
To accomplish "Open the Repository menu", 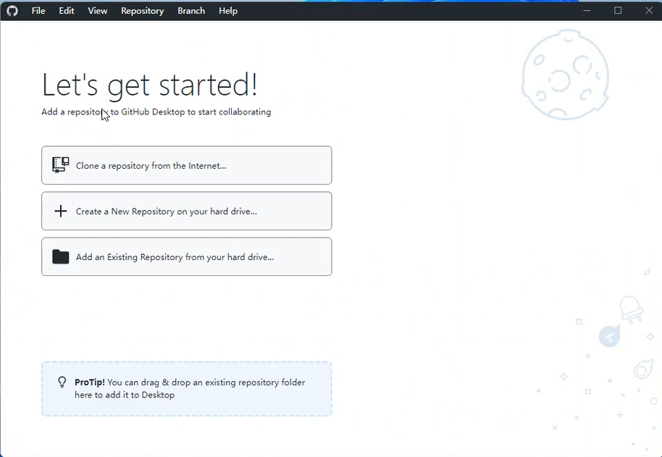I will [142, 11].
